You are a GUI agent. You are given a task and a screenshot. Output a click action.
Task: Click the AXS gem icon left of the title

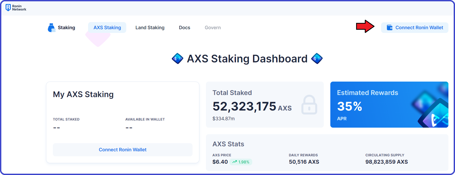pyautogui.click(x=178, y=58)
